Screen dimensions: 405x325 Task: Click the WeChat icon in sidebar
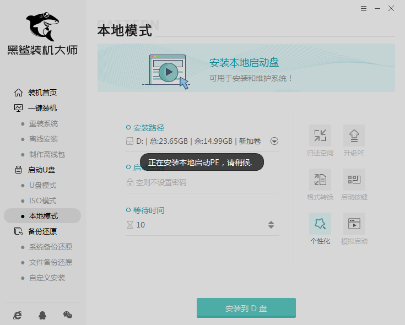[x=67, y=315]
